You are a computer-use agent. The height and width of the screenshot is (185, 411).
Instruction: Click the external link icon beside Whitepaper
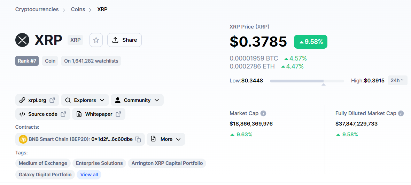click(x=118, y=114)
